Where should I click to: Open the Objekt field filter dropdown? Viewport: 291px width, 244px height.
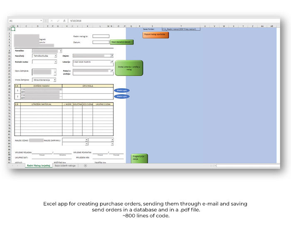pyautogui.click(x=112, y=56)
